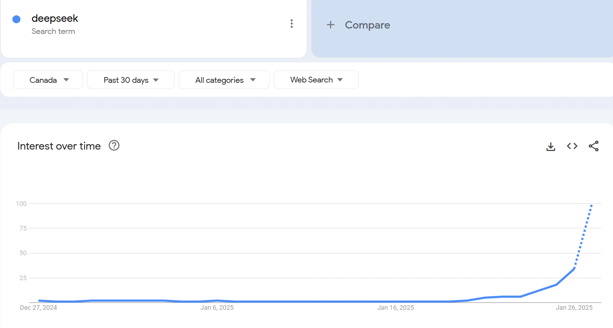
Task: Click the 100 value on the y-axis
Action: click(x=21, y=204)
